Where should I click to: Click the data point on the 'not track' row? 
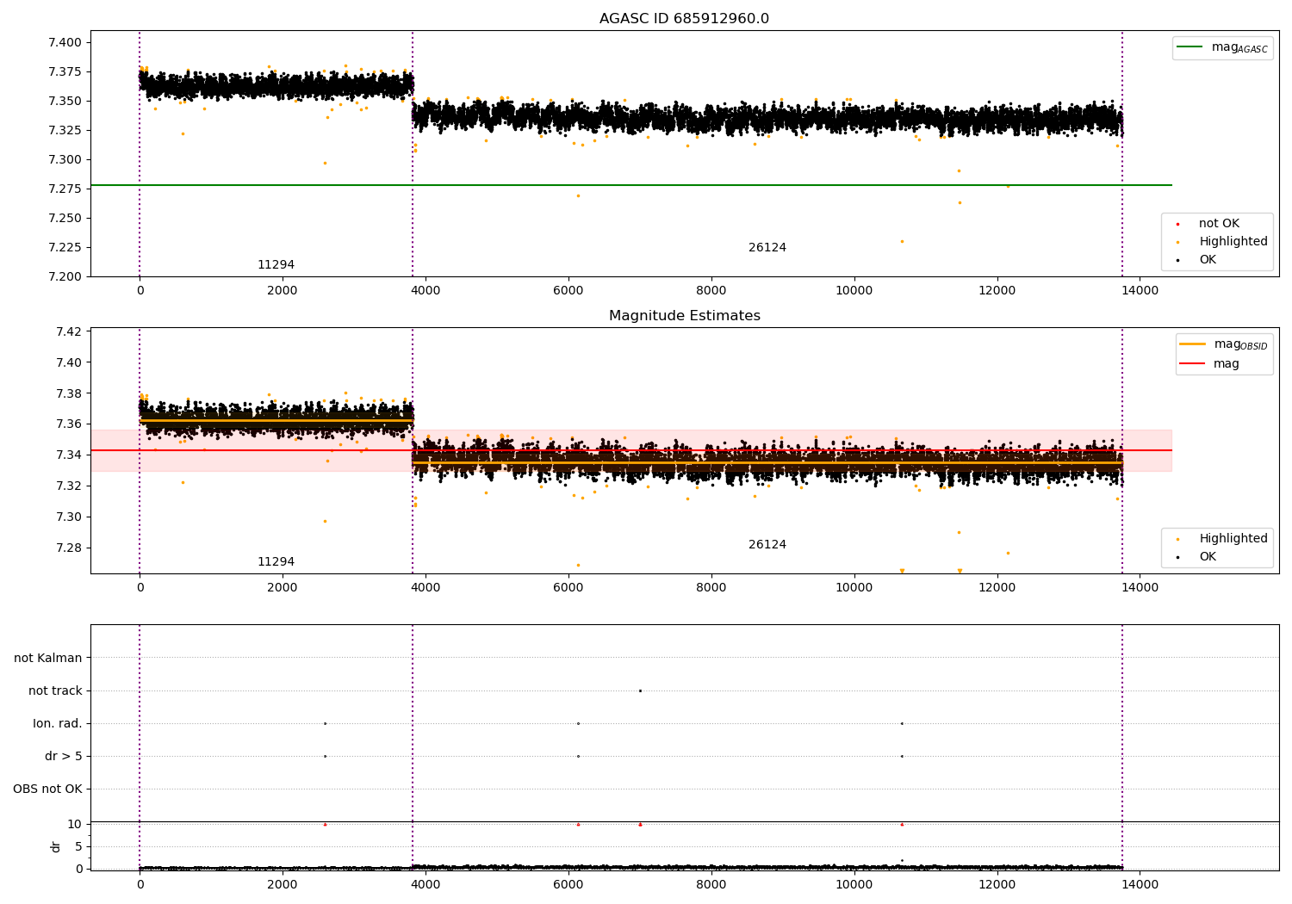point(640,690)
